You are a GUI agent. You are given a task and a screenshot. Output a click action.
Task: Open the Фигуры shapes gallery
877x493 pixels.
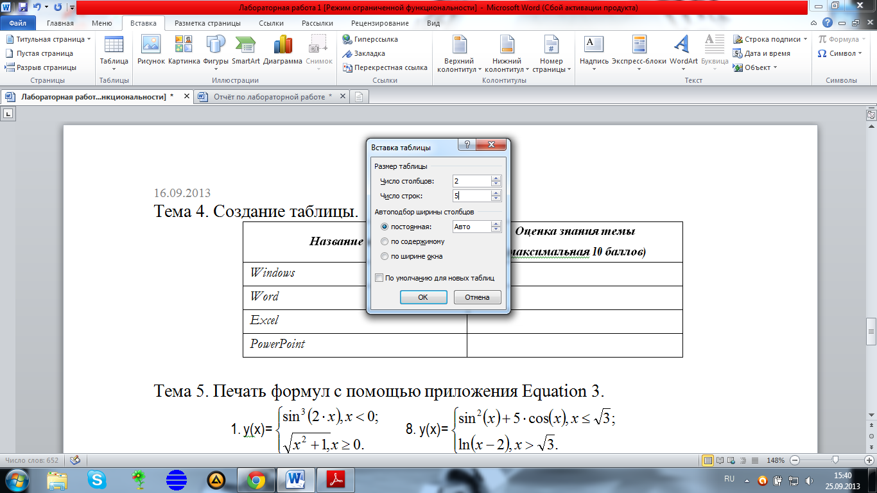[x=215, y=51]
